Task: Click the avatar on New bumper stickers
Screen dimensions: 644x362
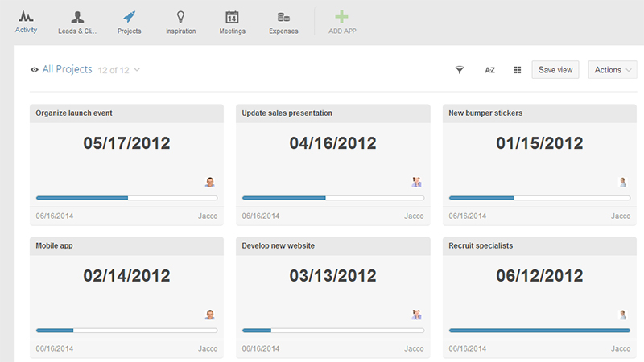Action: 622,182
